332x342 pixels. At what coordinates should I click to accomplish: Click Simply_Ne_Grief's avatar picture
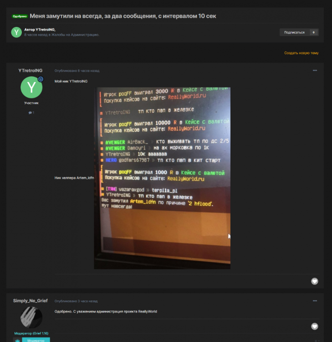pyautogui.click(x=31, y=317)
